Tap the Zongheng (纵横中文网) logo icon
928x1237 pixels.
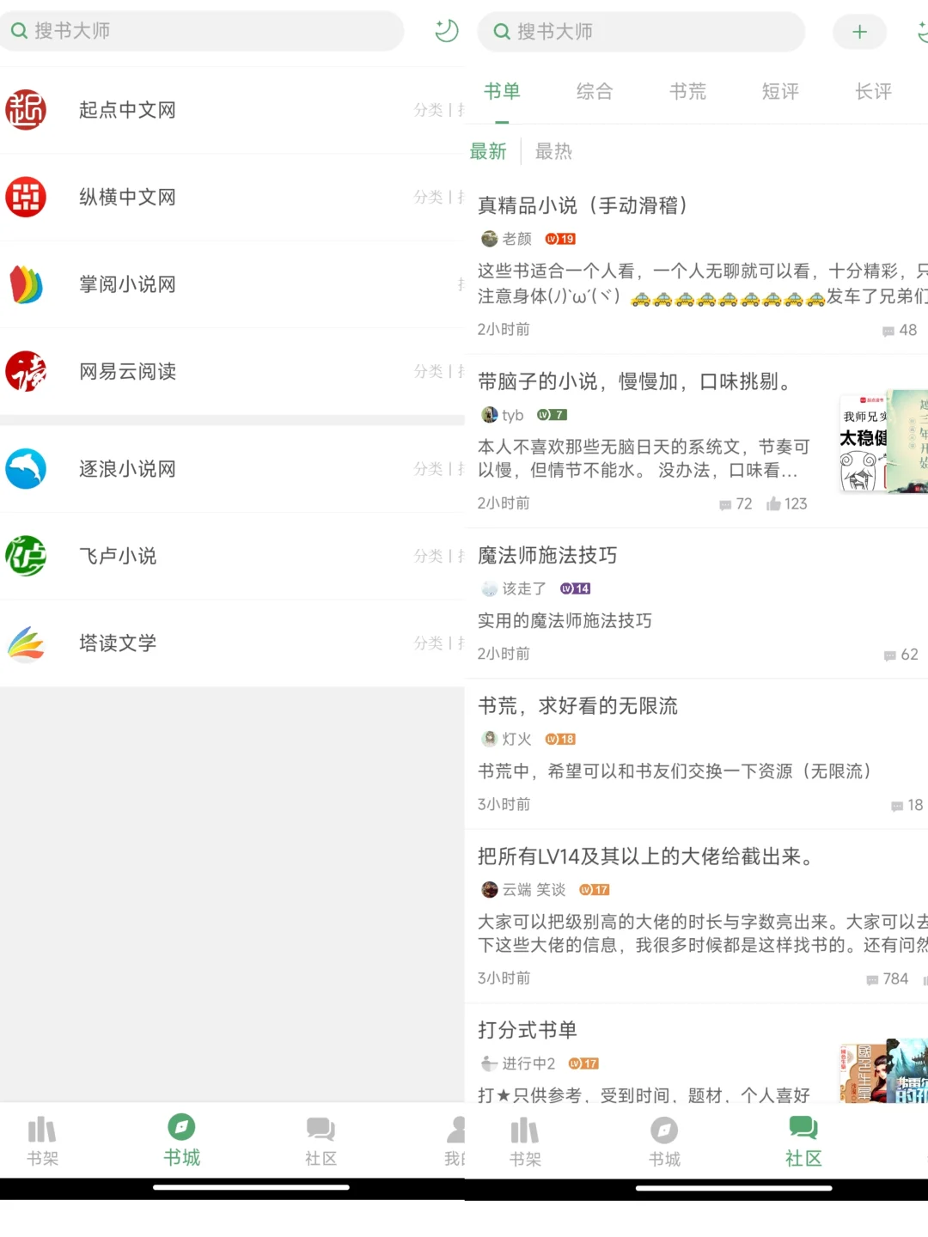click(26, 197)
